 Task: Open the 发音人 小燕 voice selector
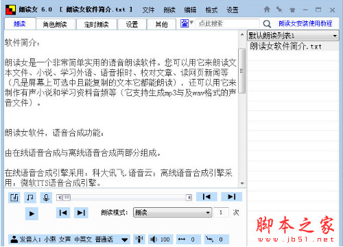(69, 239)
